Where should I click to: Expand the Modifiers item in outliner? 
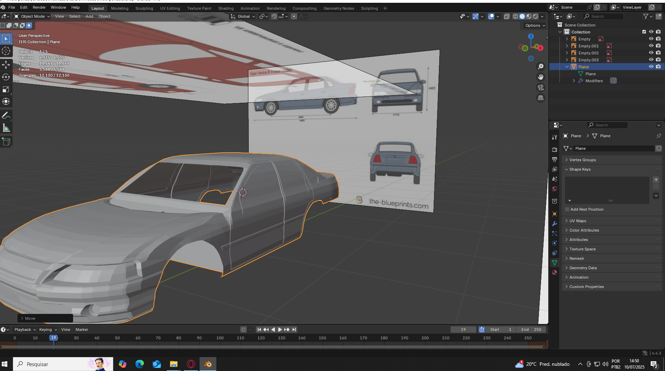click(574, 81)
